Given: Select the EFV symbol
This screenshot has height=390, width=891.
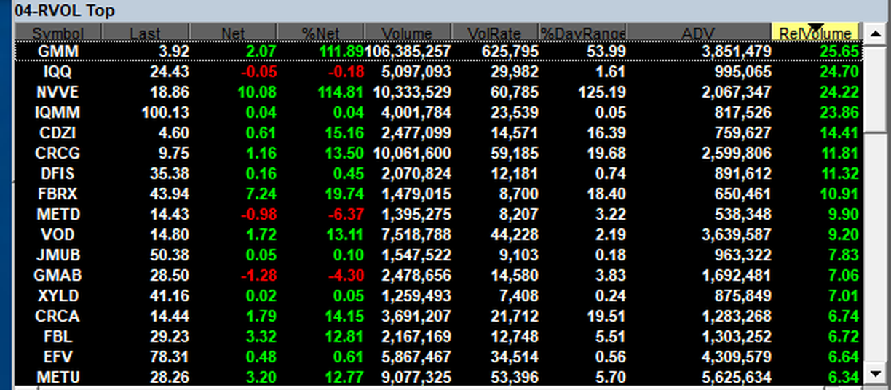Looking at the screenshot, I should coord(58,357).
